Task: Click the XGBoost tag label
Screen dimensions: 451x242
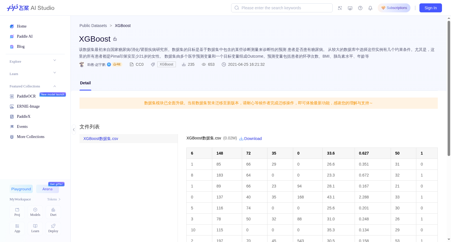Action: (x=167, y=64)
